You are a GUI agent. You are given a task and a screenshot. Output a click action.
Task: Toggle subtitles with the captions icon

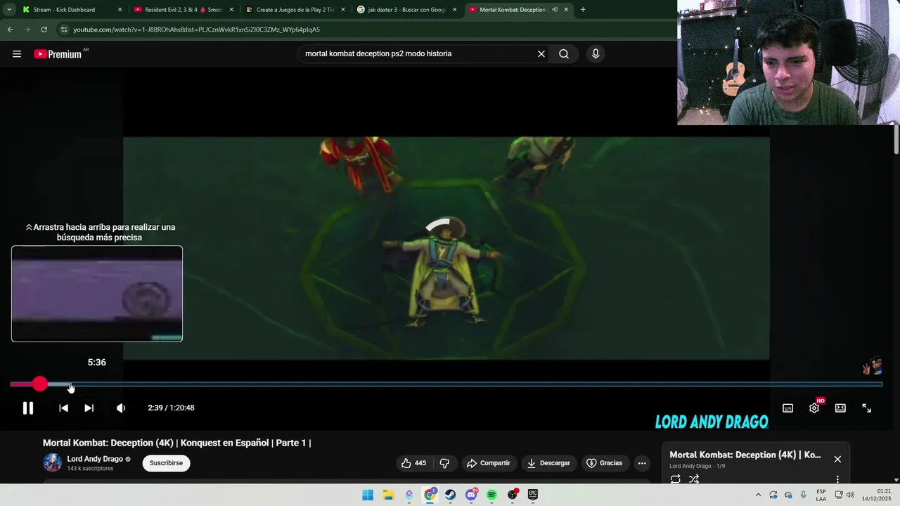tap(788, 408)
